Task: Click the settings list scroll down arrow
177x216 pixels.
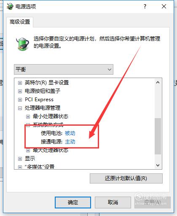Action: click(x=158, y=165)
